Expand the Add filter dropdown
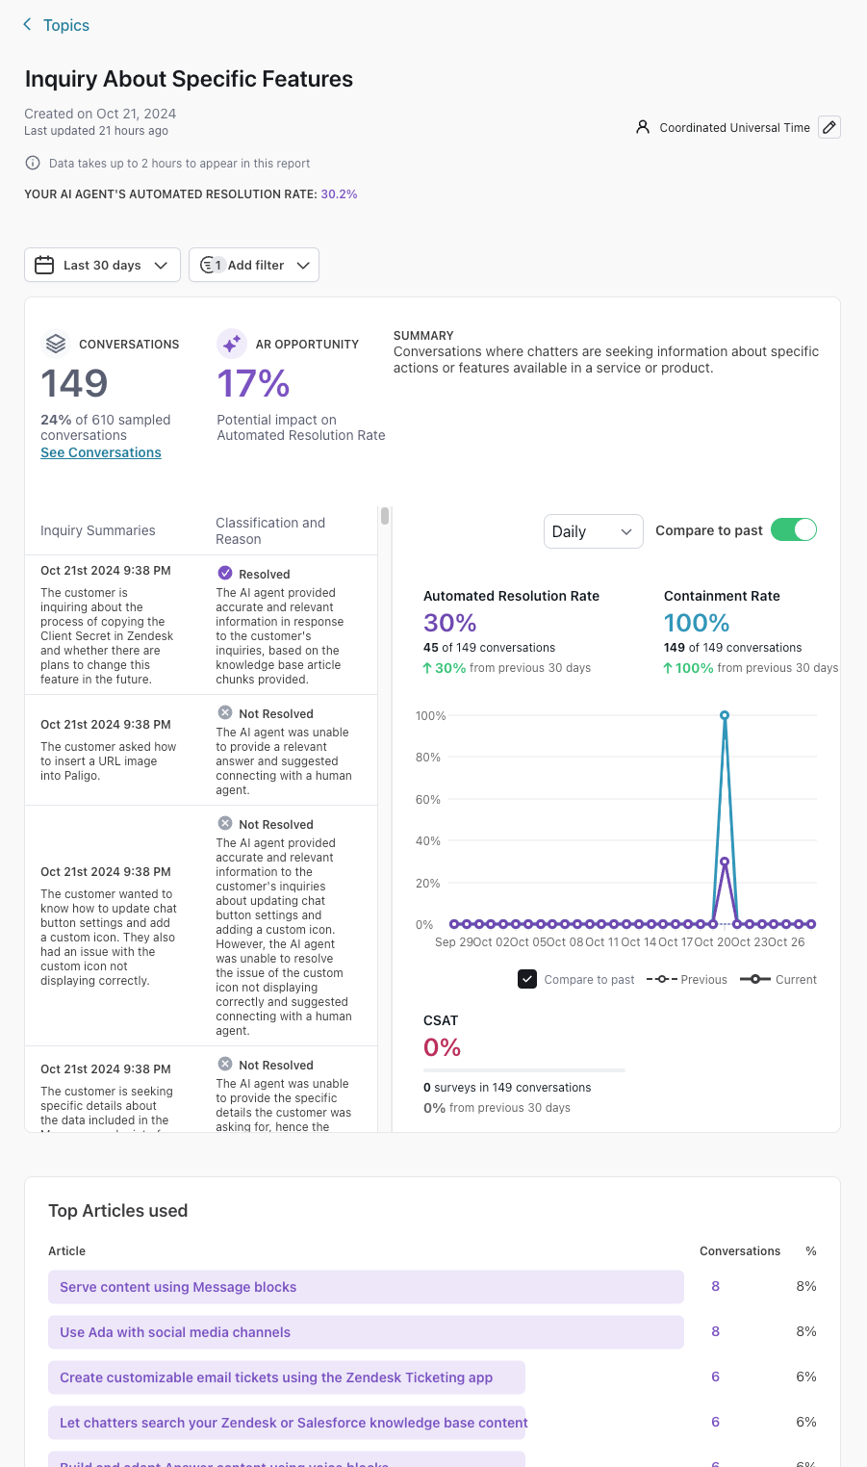The image size is (867, 1467). coord(254,265)
